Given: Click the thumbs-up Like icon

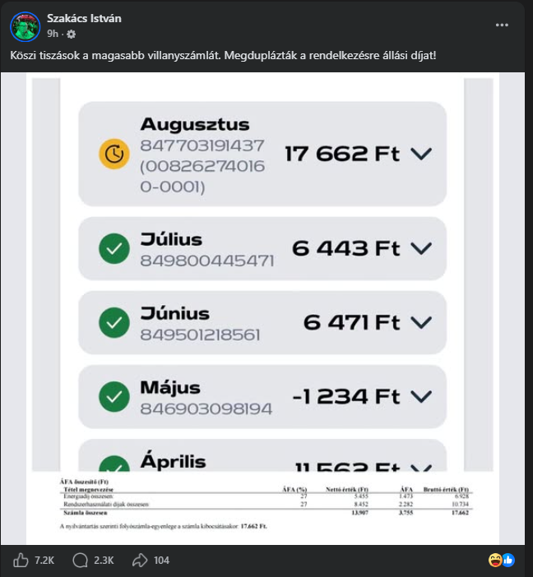Looking at the screenshot, I should [x=21, y=561].
